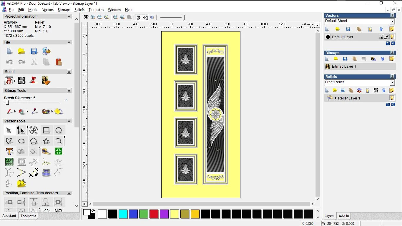Toggle visibility of the Default Layer lightbulb
402x226 pixels.
(x=392, y=37)
